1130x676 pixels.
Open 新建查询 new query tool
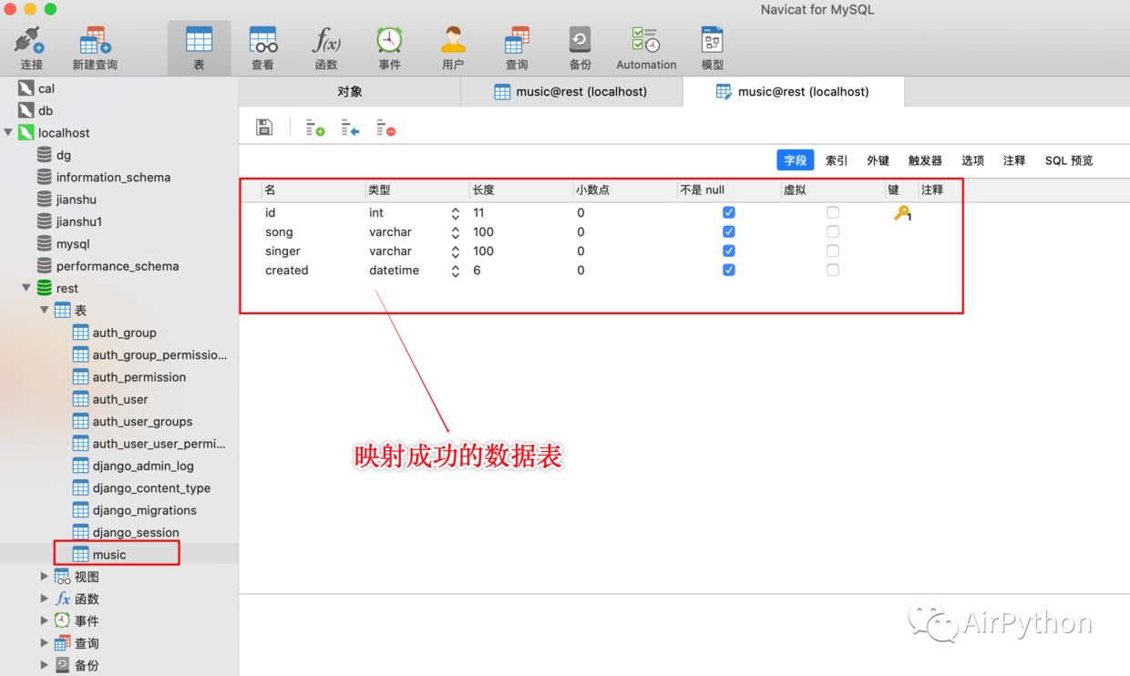[95, 47]
